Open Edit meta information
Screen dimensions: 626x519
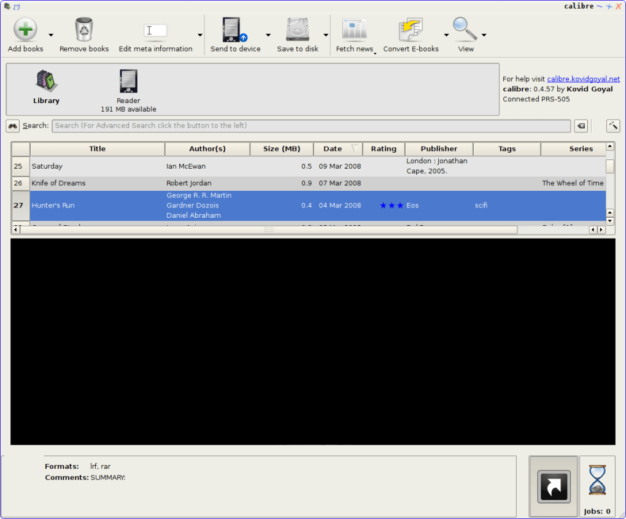155,29
